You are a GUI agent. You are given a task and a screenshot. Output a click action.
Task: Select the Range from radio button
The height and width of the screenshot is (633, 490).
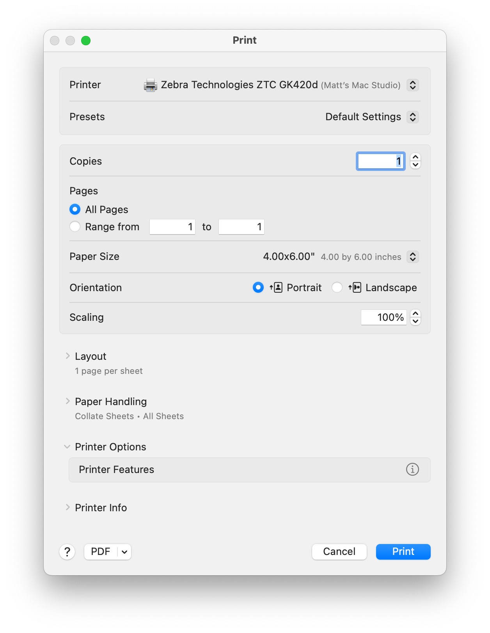point(75,227)
